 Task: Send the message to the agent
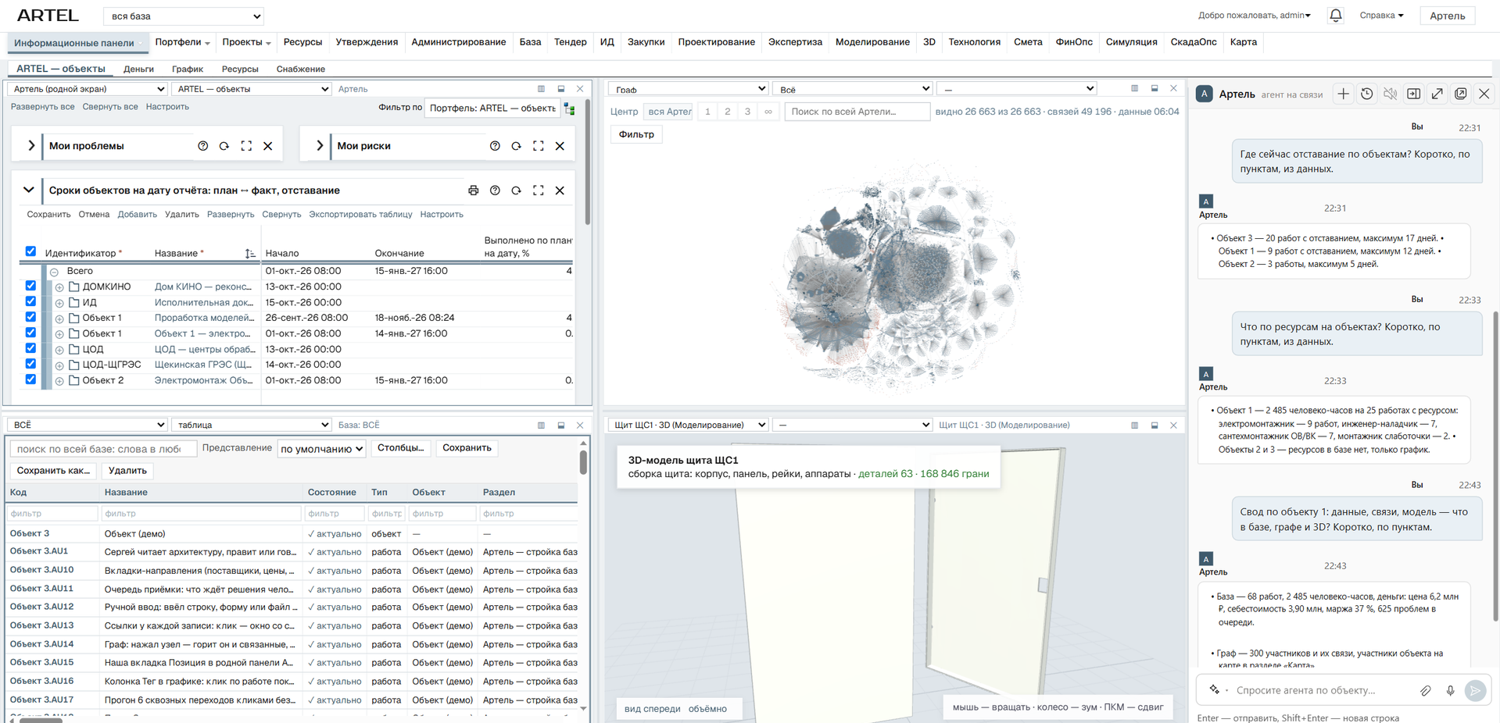tap(1475, 690)
